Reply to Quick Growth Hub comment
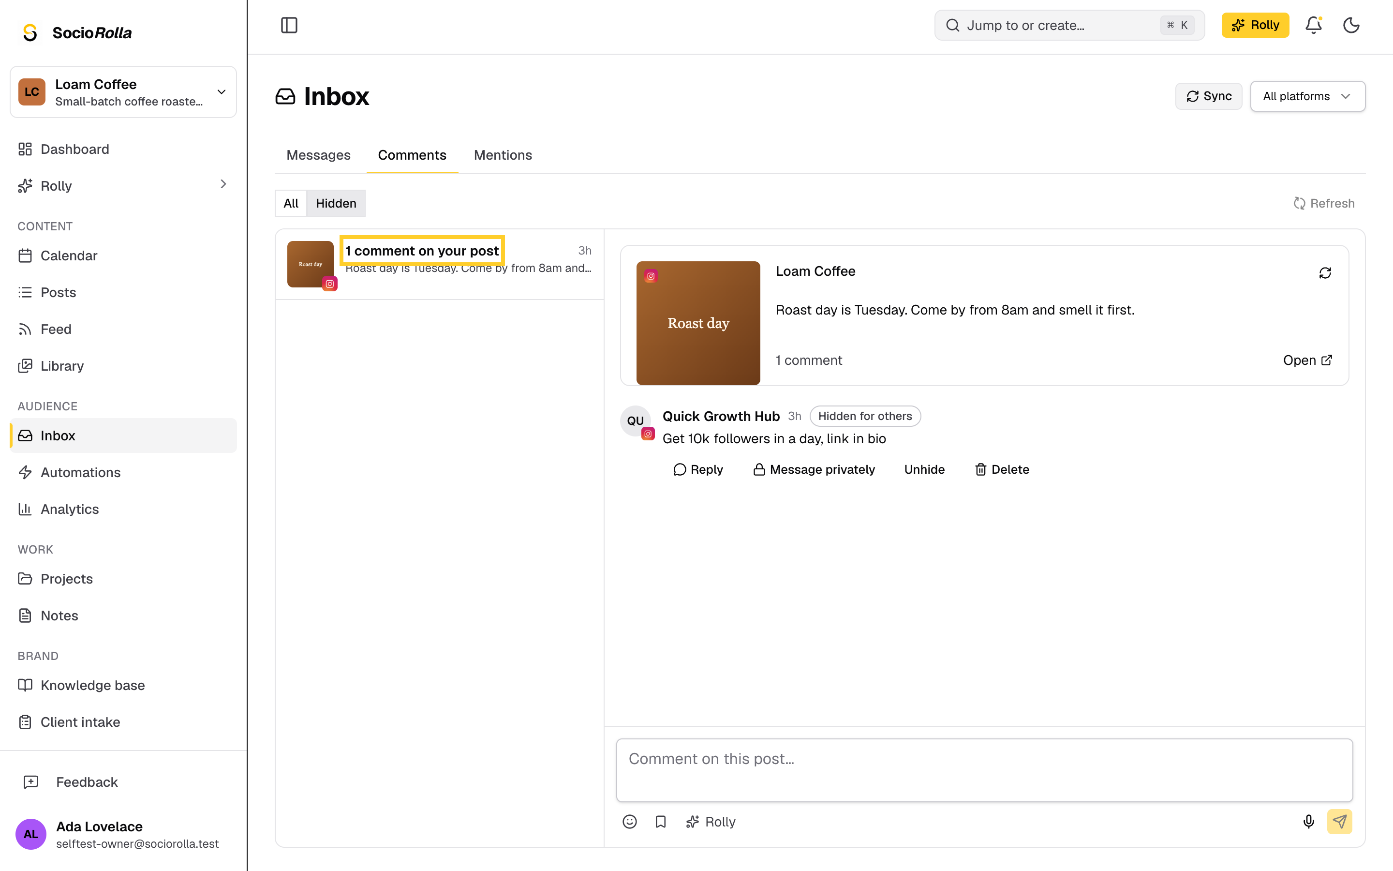1393x871 pixels. [x=697, y=469]
